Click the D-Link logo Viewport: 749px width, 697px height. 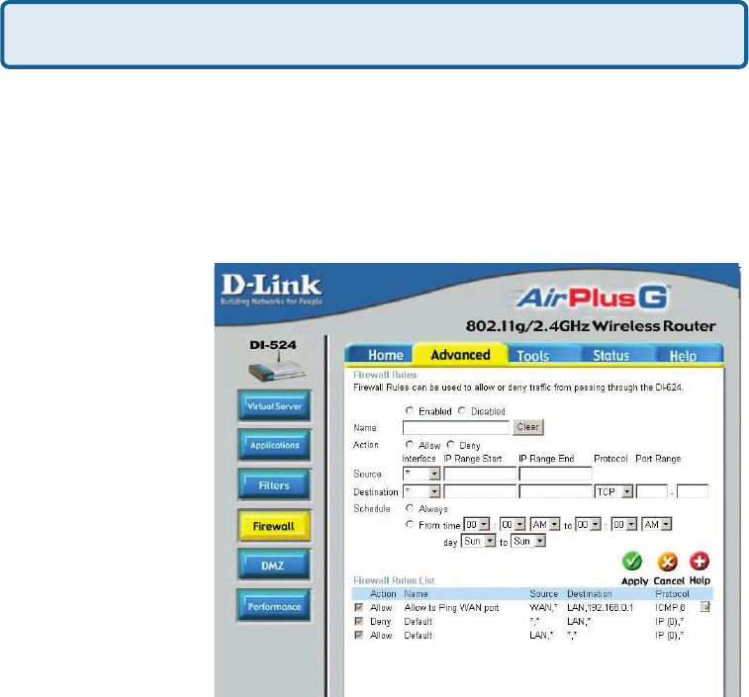(271, 290)
